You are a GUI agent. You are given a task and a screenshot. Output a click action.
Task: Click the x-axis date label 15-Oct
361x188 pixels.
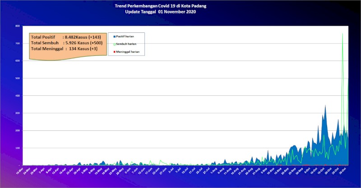tap(321, 171)
